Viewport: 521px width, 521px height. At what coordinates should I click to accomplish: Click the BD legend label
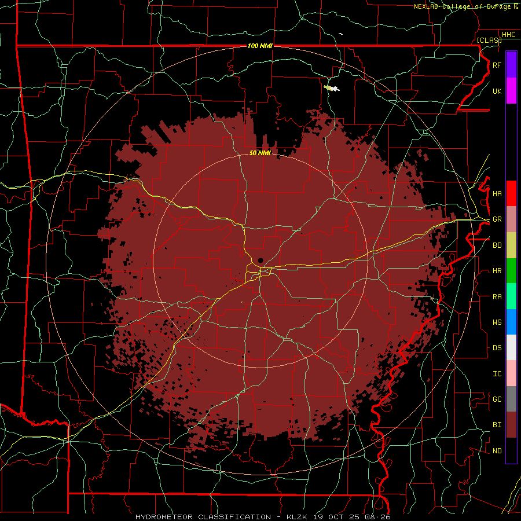pyautogui.click(x=497, y=245)
